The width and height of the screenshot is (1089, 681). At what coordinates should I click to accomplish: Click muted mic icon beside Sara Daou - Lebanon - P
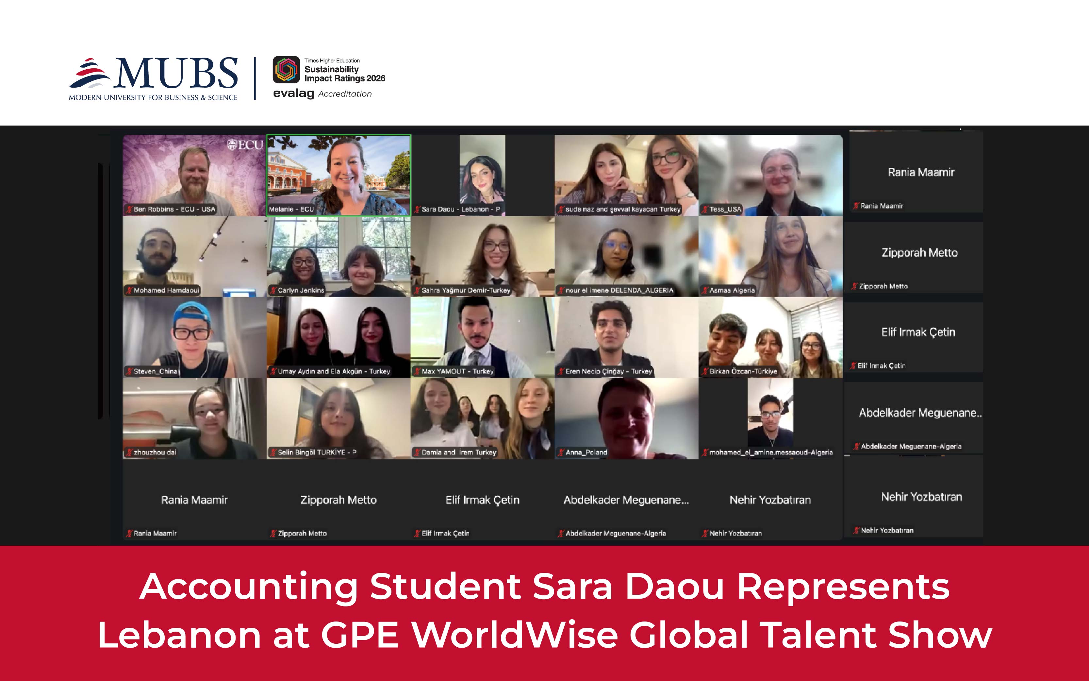pos(417,209)
